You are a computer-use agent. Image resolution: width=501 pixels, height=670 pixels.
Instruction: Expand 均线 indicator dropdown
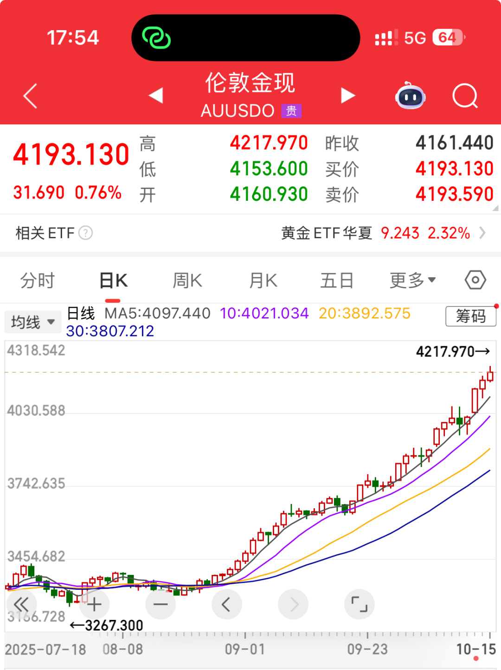(x=32, y=322)
